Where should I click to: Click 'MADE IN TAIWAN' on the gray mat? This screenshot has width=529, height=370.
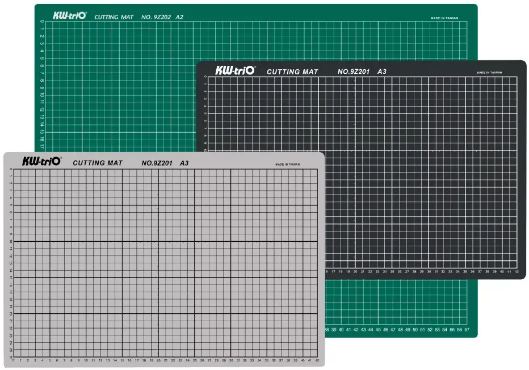pos(288,164)
